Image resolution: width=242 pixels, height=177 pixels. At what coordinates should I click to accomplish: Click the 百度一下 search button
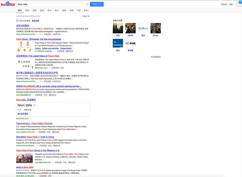click(x=97, y=4)
